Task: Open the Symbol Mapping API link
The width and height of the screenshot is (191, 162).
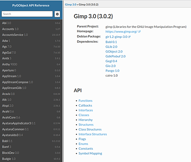Action: click(x=90, y=154)
